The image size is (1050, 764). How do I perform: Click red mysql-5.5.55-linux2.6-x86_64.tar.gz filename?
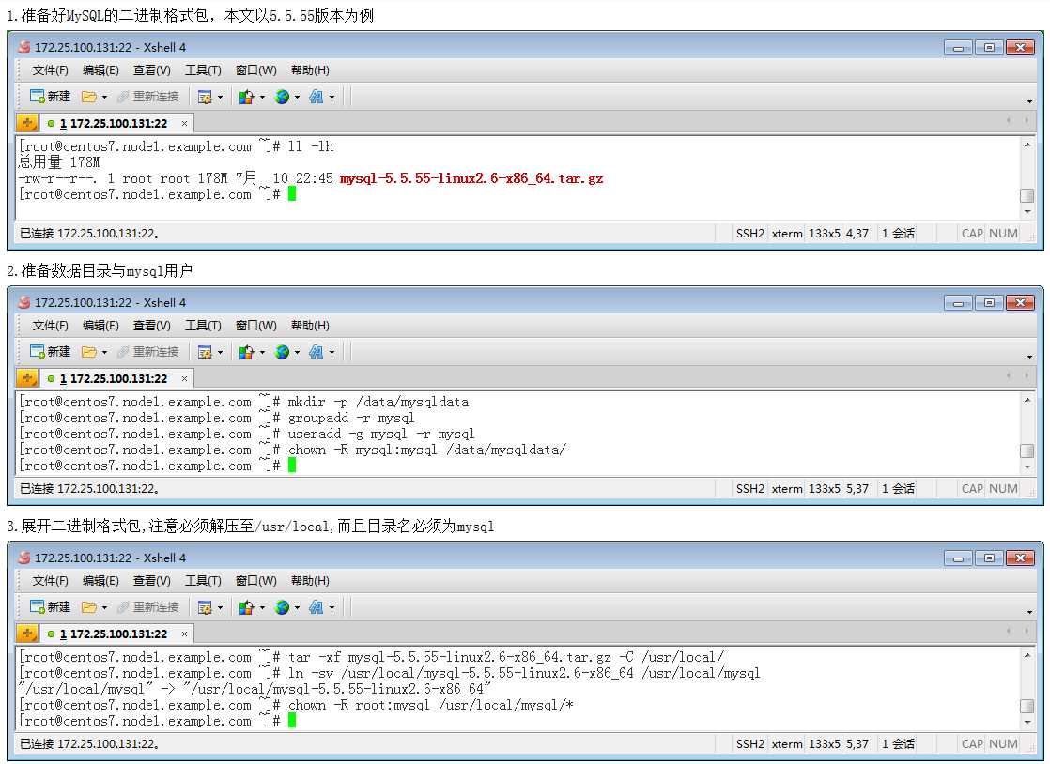pyautogui.click(x=471, y=178)
